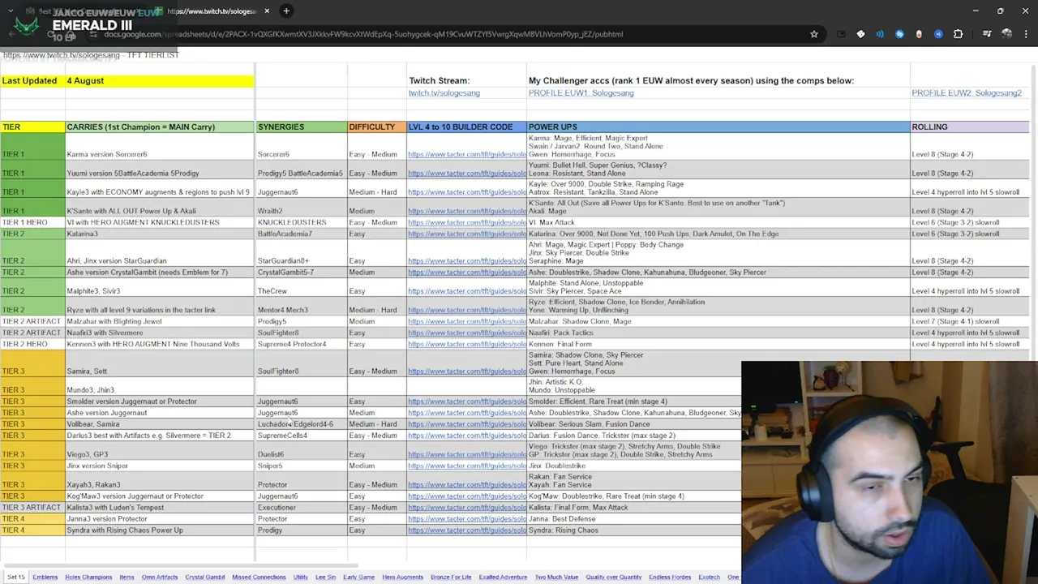This screenshot has width=1038, height=584.
Task: Click the '4 August' date cell
Action: [x=160, y=81]
